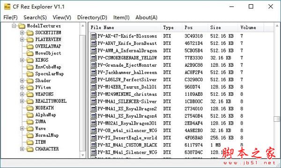
Task: Click file icon of PV-CSMOKEGRENADE_YELLOW
Action: (93, 58)
